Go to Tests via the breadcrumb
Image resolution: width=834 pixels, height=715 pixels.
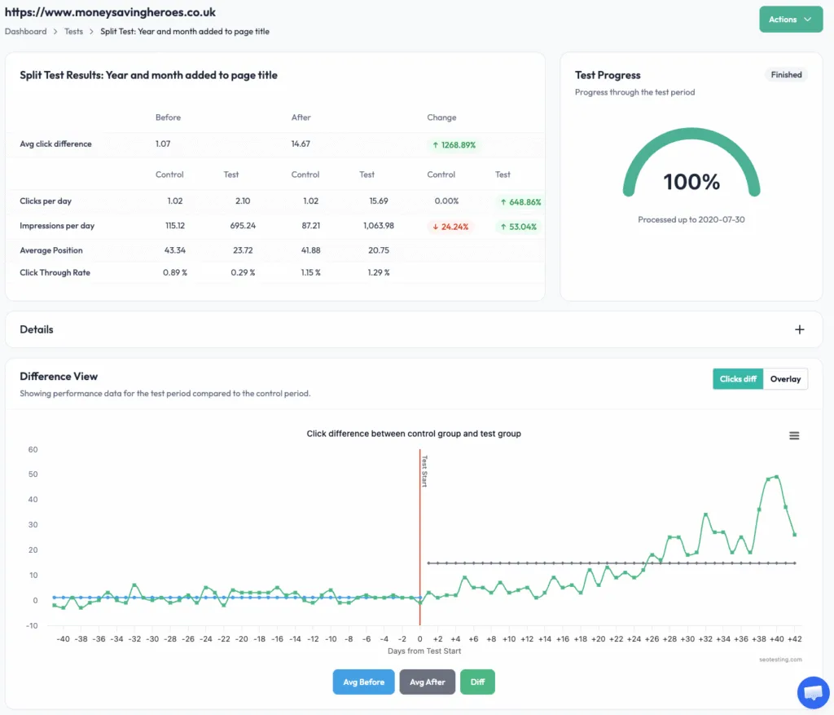point(73,31)
